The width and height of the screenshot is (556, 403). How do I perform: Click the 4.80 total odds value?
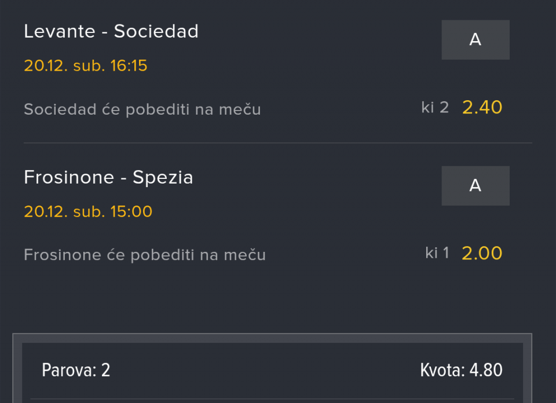pyautogui.click(x=486, y=371)
